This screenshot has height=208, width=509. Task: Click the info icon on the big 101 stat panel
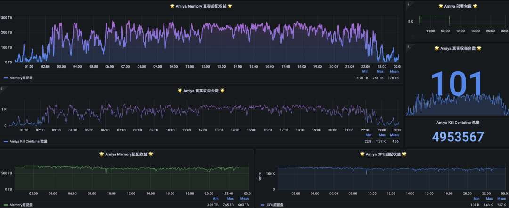pyautogui.click(x=408, y=46)
